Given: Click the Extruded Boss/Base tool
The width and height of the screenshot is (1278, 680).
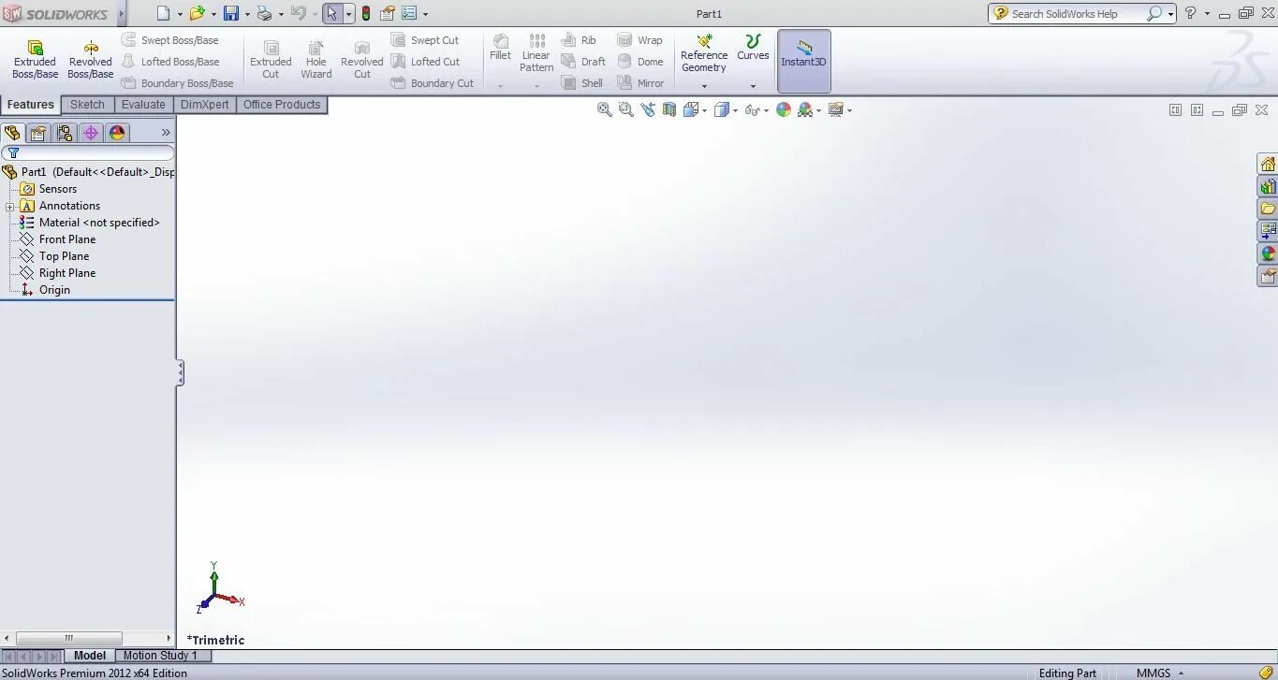Looking at the screenshot, I should (35, 60).
